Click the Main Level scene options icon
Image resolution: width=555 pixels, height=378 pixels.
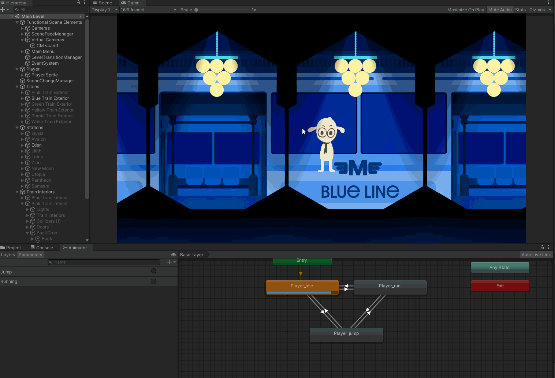coord(80,16)
